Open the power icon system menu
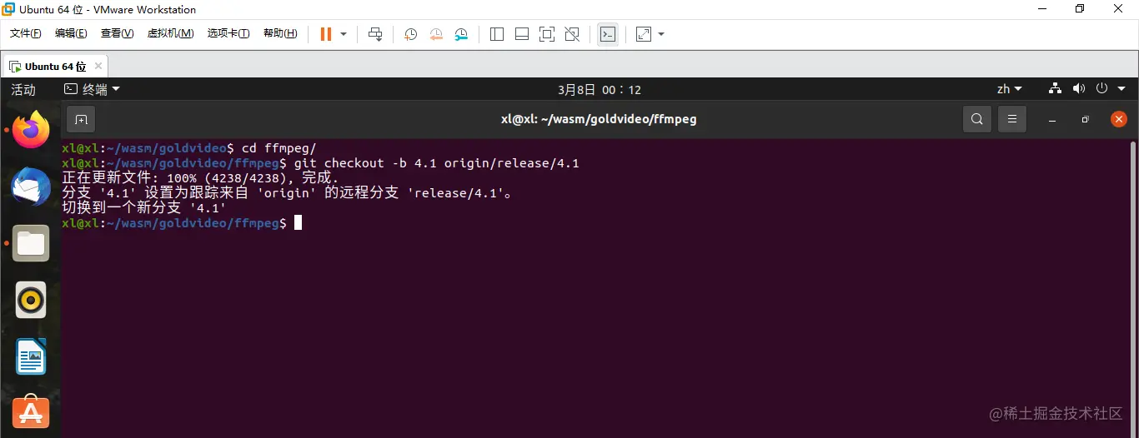Image resolution: width=1139 pixels, height=438 pixels. [x=1101, y=88]
